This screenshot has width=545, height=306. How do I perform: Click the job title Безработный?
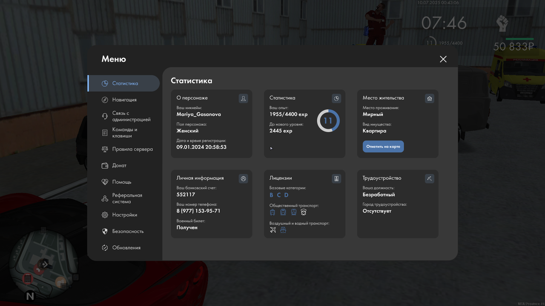[379, 195]
